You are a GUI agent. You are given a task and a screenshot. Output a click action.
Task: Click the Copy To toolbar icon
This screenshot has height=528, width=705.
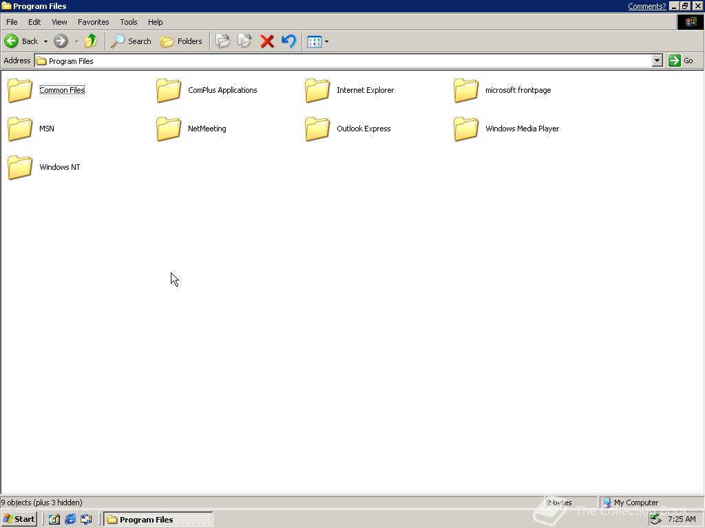coord(244,41)
